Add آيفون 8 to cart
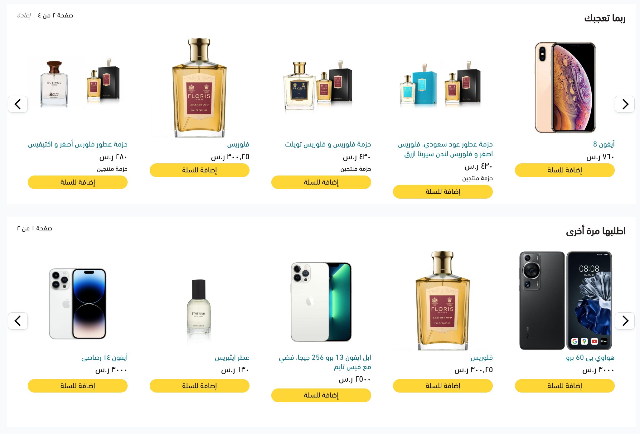This screenshot has width=640, height=434. tap(565, 170)
